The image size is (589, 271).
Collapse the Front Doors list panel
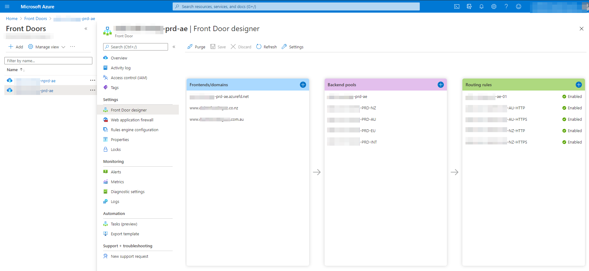tap(86, 29)
